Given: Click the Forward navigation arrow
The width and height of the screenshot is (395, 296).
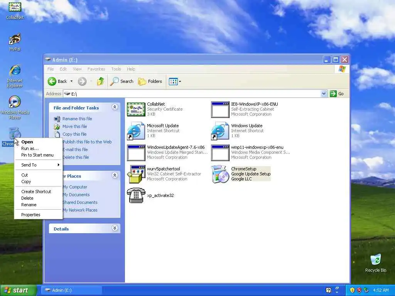Looking at the screenshot, I should click(x=82, y=81).
